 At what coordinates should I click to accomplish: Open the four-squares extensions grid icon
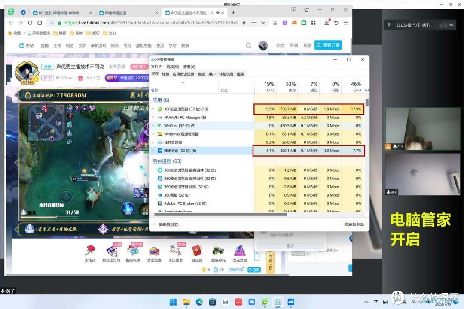coord(313,23)
